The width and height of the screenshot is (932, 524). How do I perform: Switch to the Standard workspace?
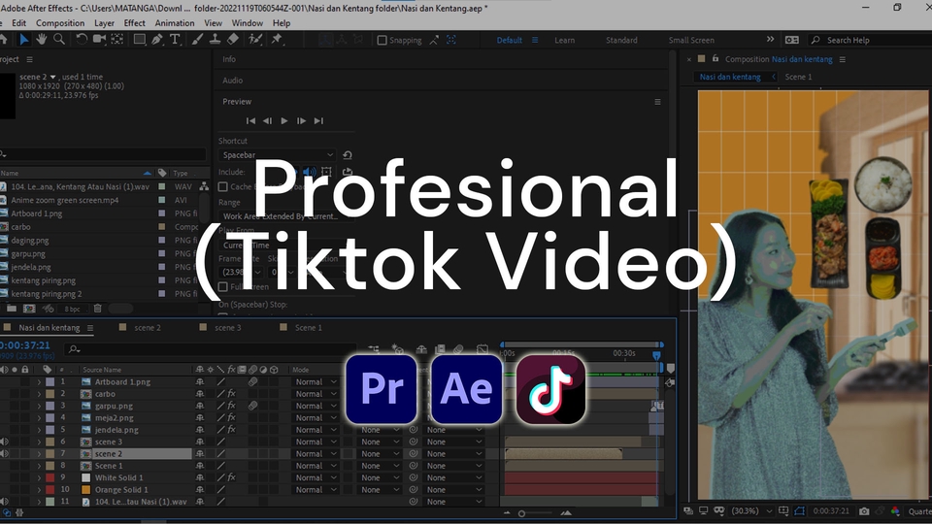(621, 41)
